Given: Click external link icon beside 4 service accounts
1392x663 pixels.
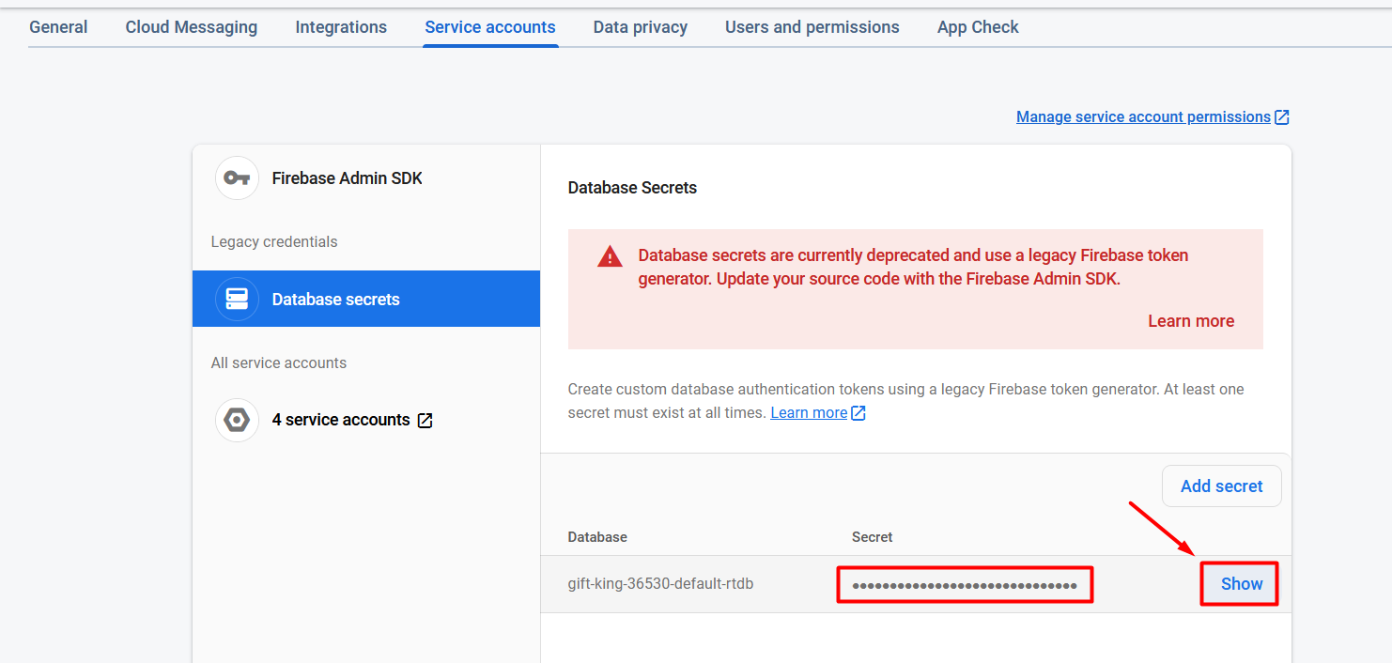Looking at the screenshot, I should 425,421.
